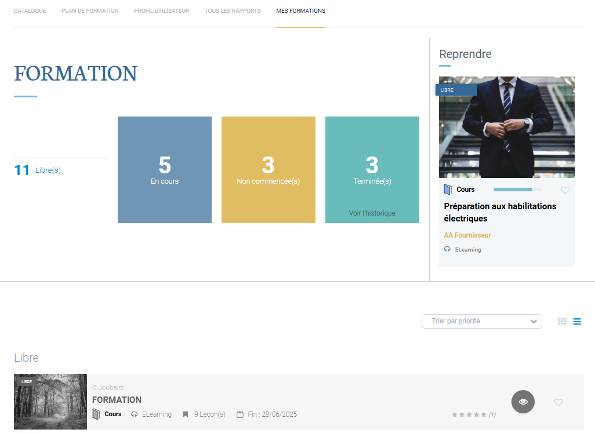Image resolution: width=595 pixels, height=433 pixels.
Task: Switch to list view layout icon
Action: click(x=577, y=321)
